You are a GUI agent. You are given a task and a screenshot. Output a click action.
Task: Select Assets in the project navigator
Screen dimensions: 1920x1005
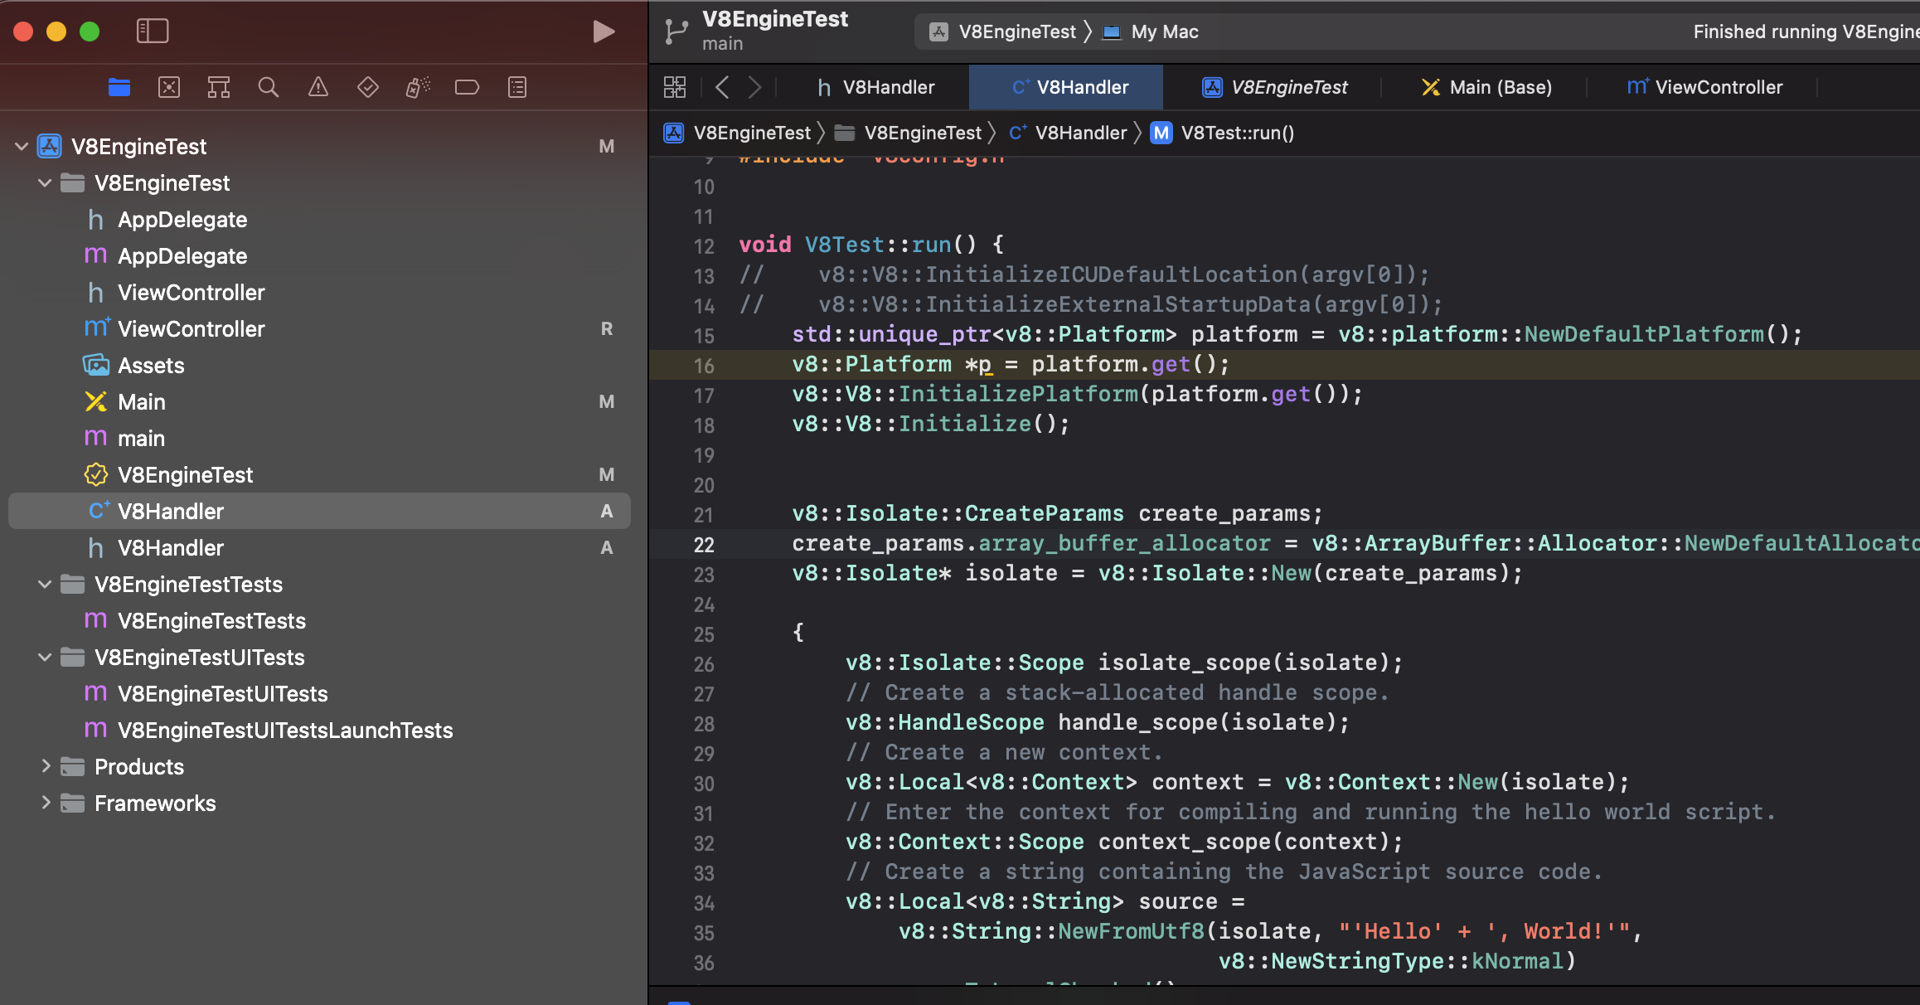(151, 366)
